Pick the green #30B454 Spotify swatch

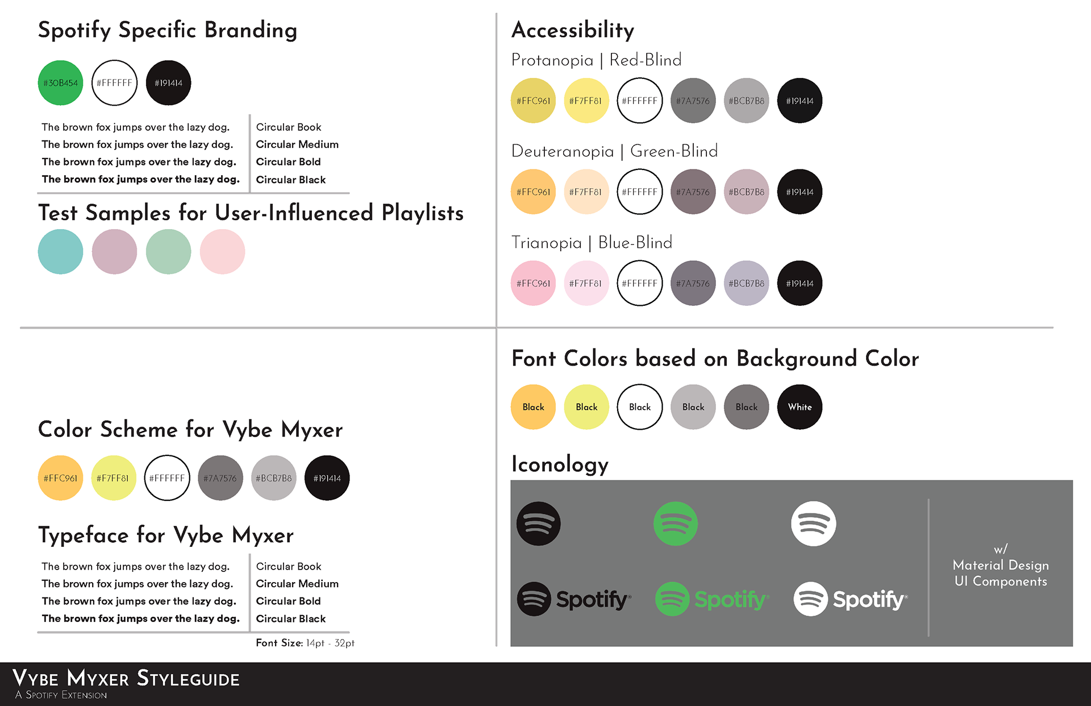60,83
